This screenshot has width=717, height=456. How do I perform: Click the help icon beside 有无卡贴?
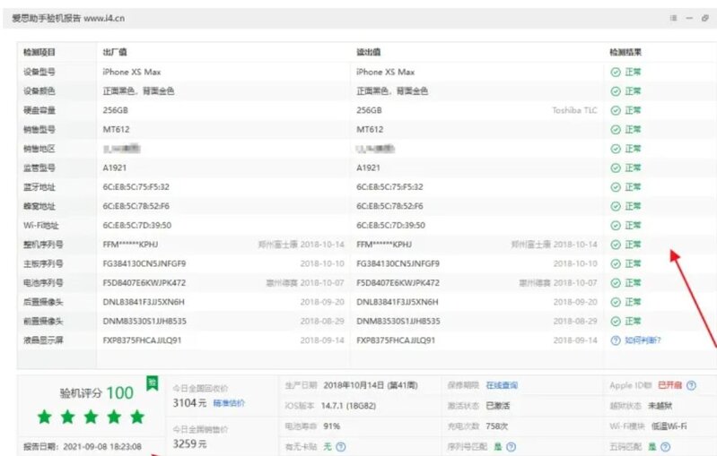[x=341, y=446]
